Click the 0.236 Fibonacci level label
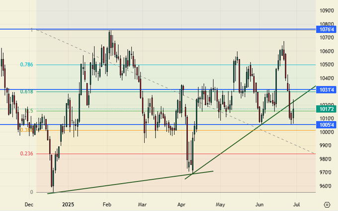Viewport: 338px width, 211px height. tap(26, 154)
